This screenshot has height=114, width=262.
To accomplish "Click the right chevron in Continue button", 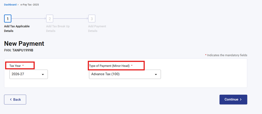I will [241, 100].
